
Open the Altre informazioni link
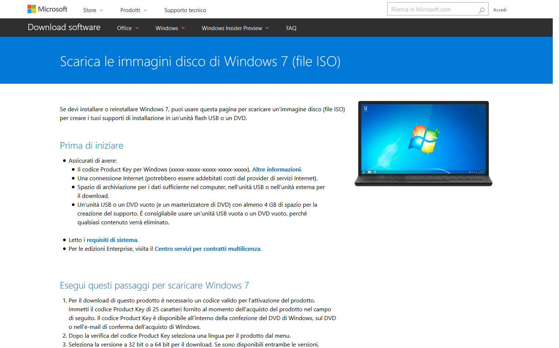tap(276, 170)
